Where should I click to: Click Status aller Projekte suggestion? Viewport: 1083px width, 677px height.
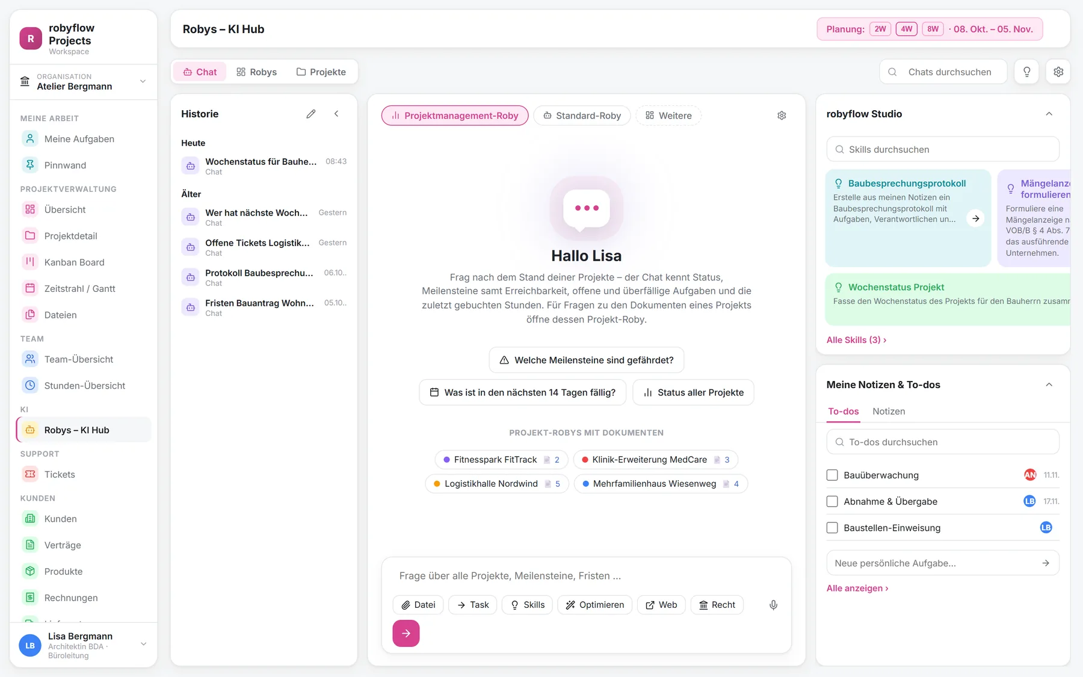[693, 392]
